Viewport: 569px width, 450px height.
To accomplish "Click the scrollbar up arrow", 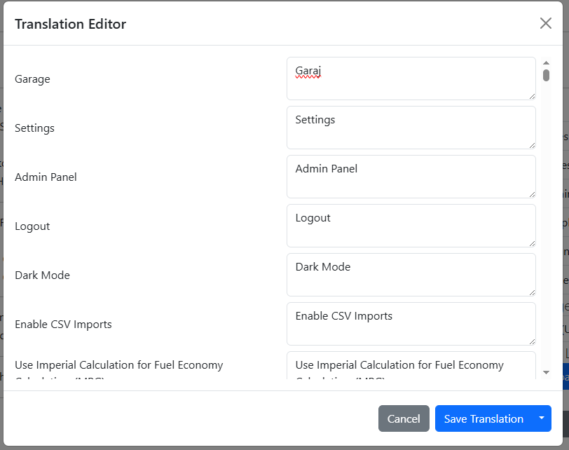I will tap(546, 63).
